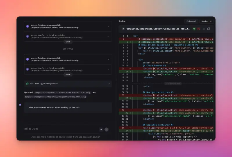Screen dimensions: 232x157
Task: Click the M file status badge in the header
Action: pos(123,29)
